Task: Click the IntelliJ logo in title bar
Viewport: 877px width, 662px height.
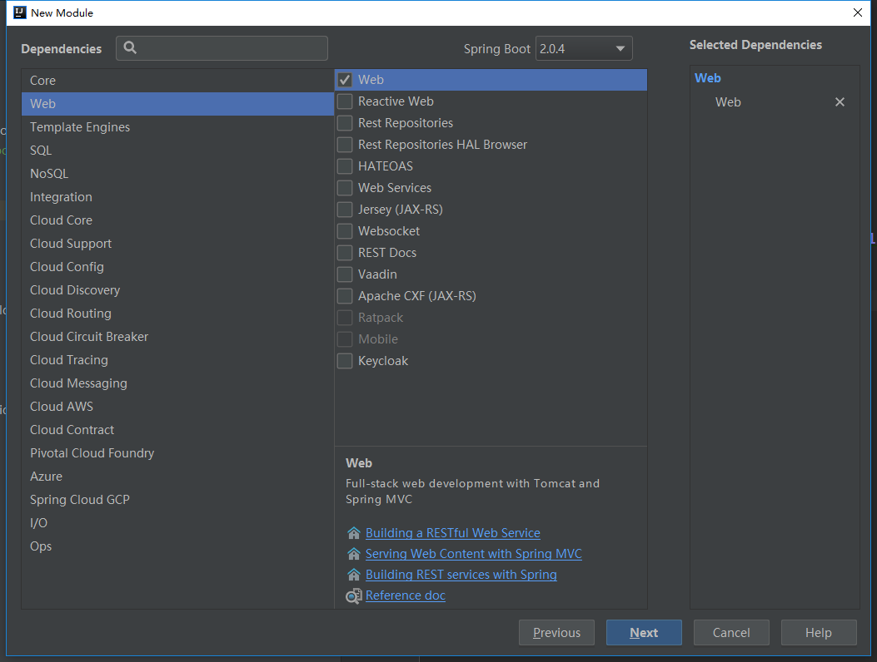Action: coord(18,12)
